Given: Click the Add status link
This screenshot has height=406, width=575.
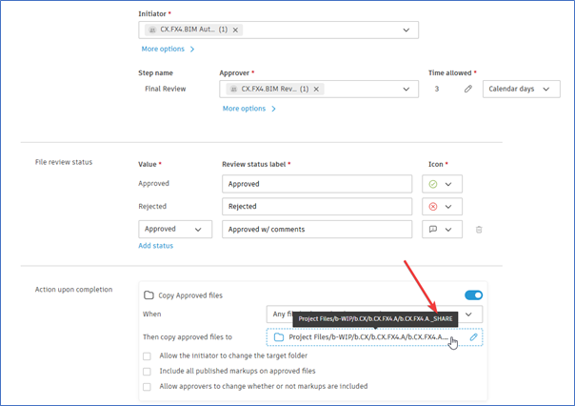Looking at the screenshot, I should pyautogui.click(x=155, y=246).
